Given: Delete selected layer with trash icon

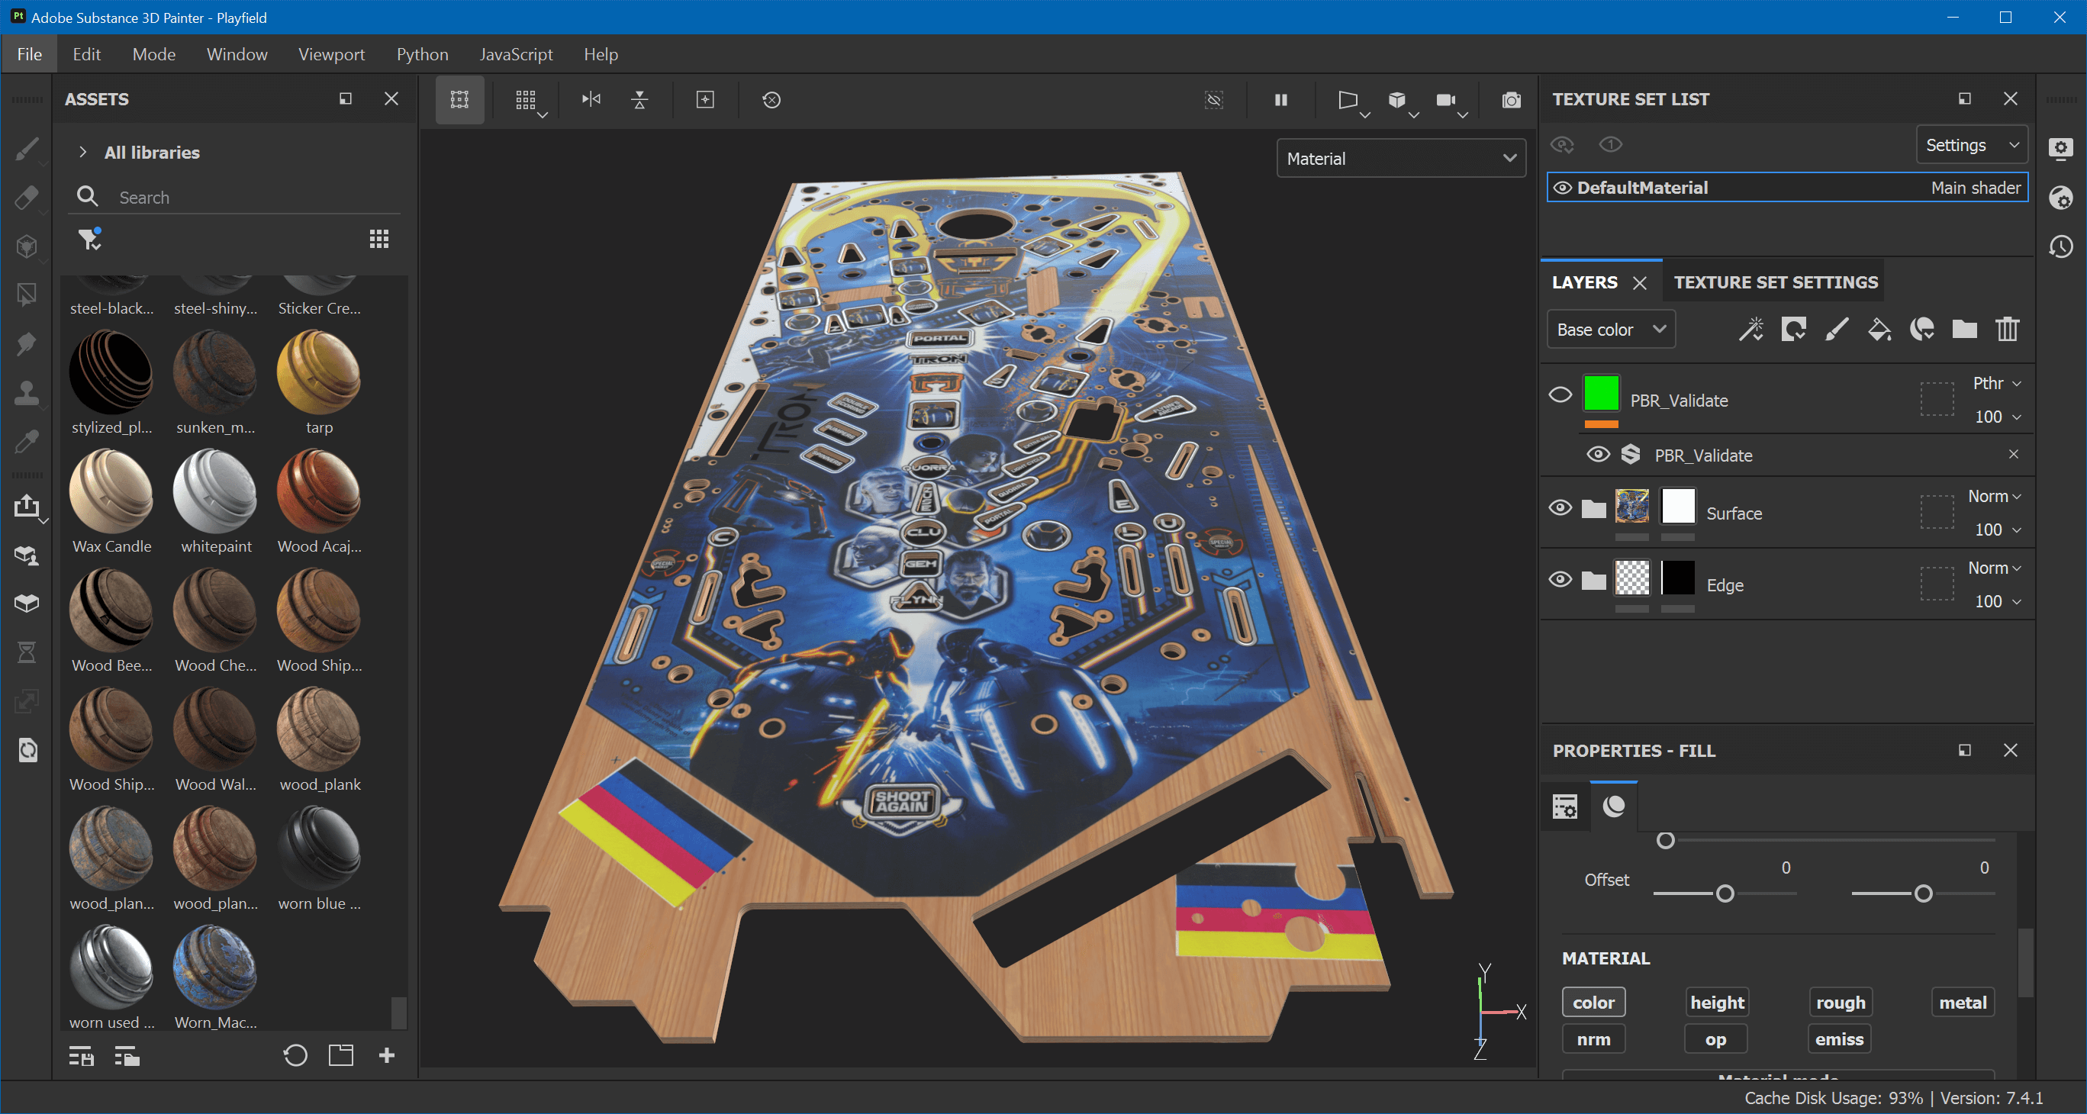Looking at the screenshot, I should 2008,329.
